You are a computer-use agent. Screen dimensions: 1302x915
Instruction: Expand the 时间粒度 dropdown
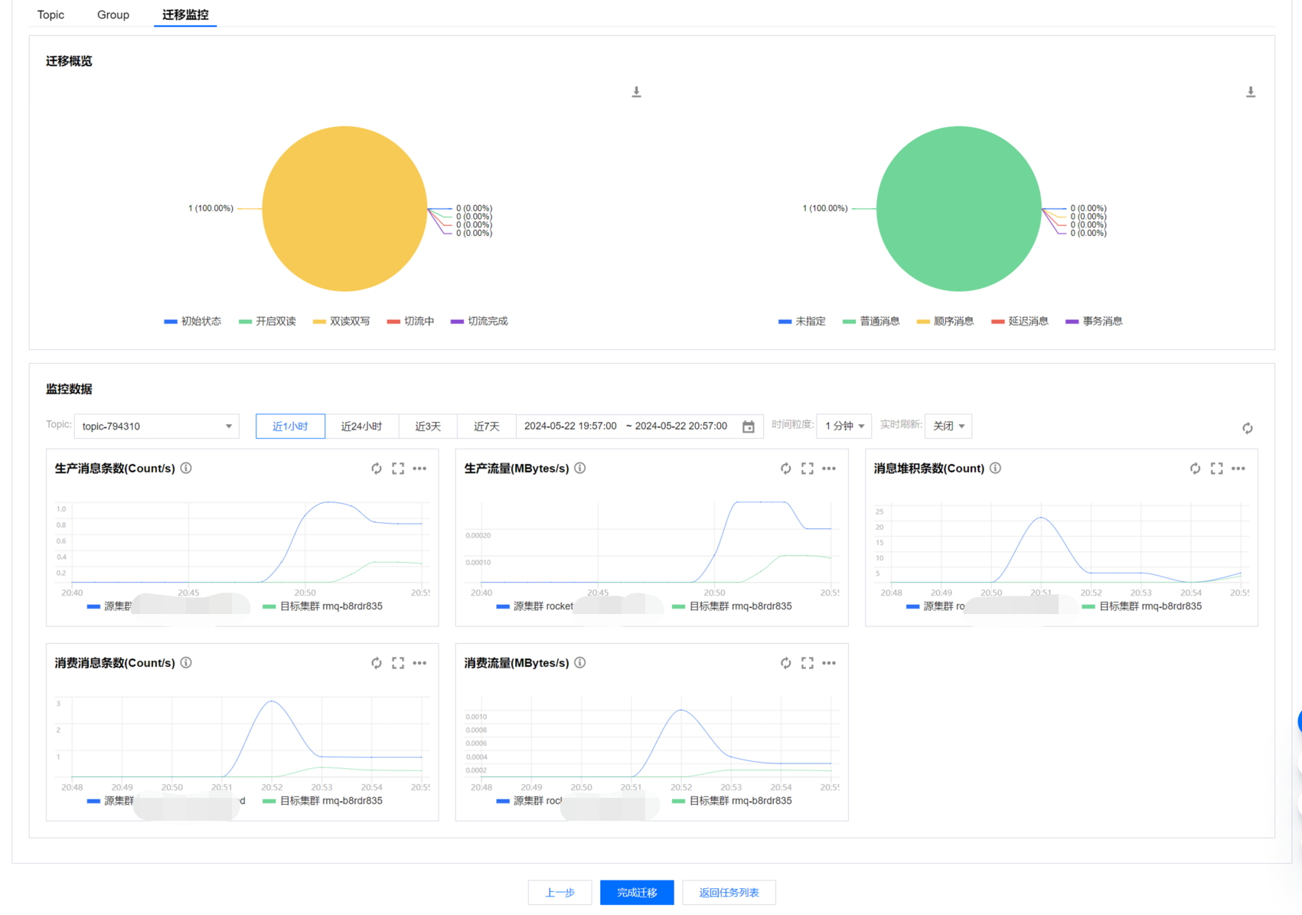pos(844,426)
